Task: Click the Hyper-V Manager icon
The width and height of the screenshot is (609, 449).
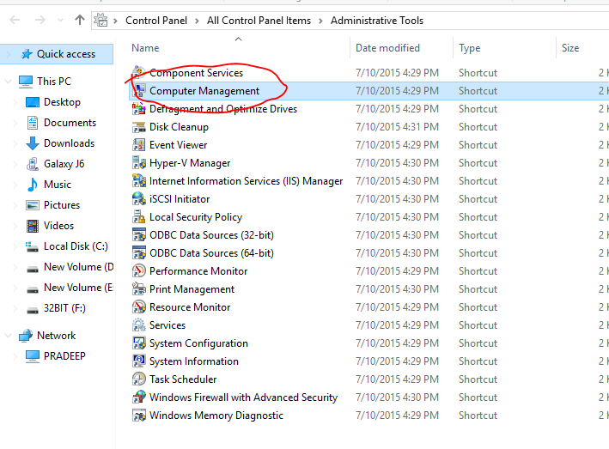Action: click(x=138, y=163)
